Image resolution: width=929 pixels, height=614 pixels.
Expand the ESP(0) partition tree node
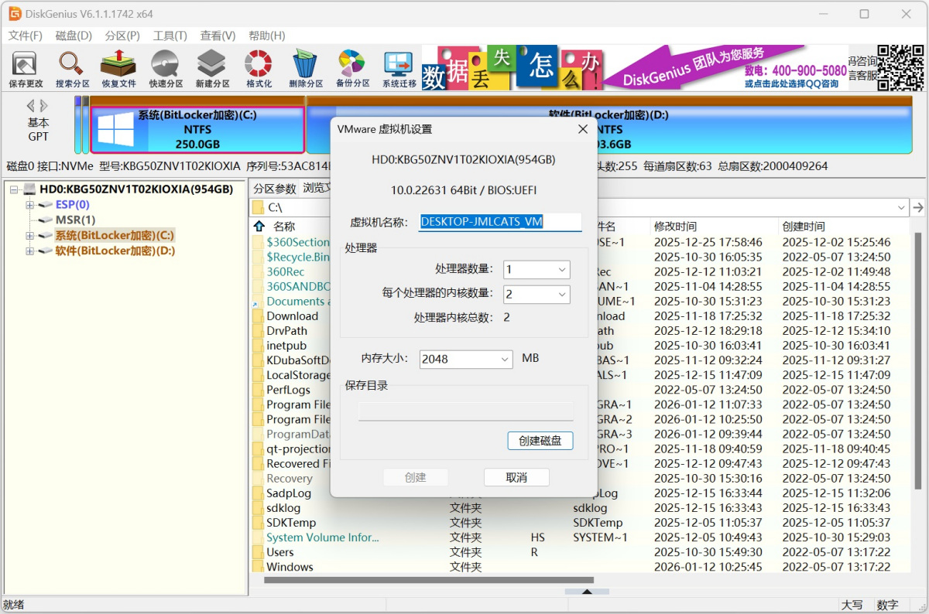[30, 205]
